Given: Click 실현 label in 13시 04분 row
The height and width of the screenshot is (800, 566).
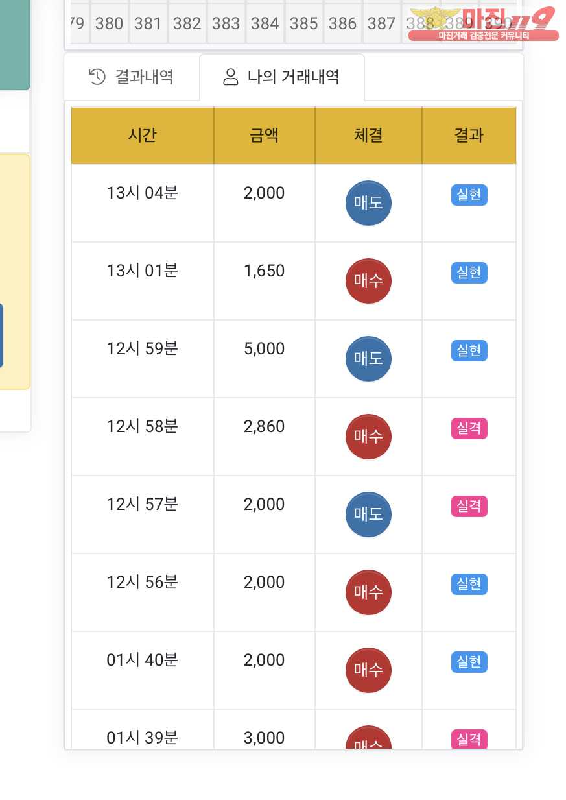Looking at the screenshot, I should point(469,195).
